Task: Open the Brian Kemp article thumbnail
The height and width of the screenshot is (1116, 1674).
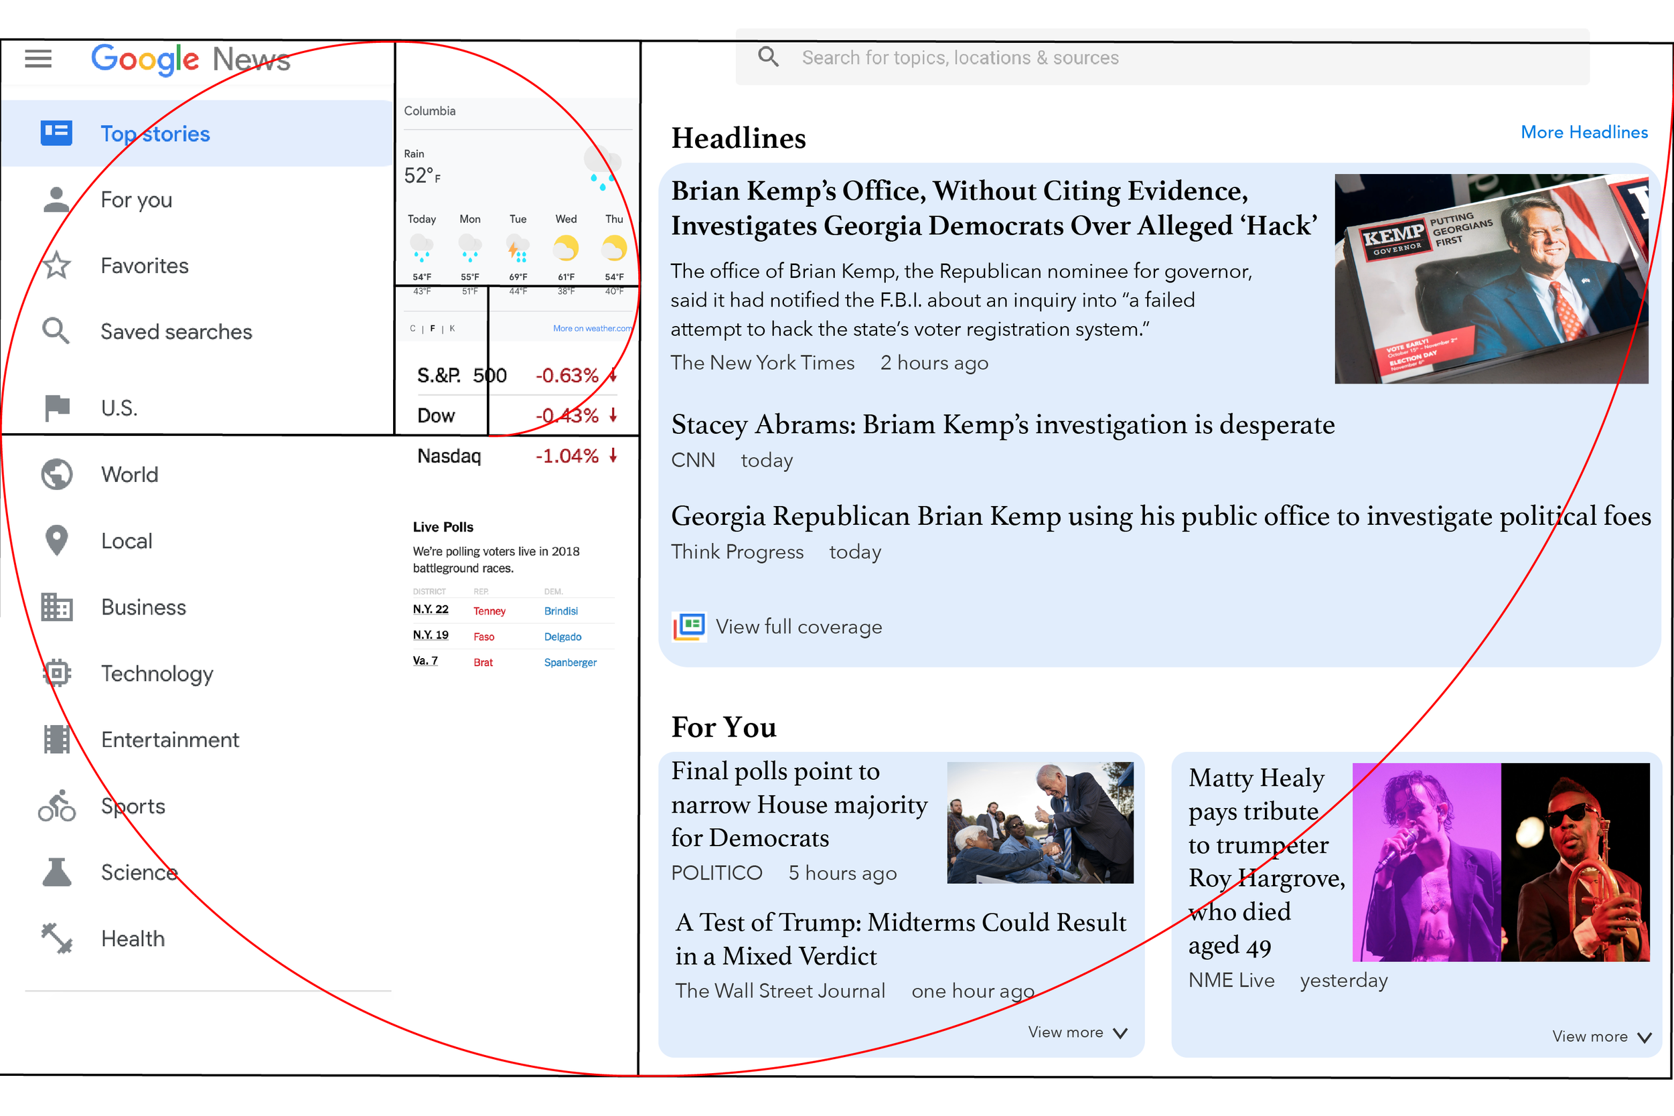Action: [1491, 279]
